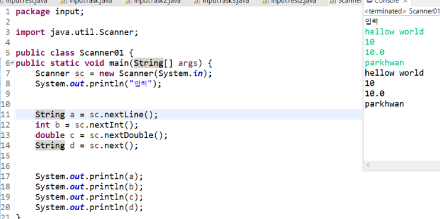Click the System.out.println(d) statement
Screen dimensions: 440x219
click(x=89, y=208)
